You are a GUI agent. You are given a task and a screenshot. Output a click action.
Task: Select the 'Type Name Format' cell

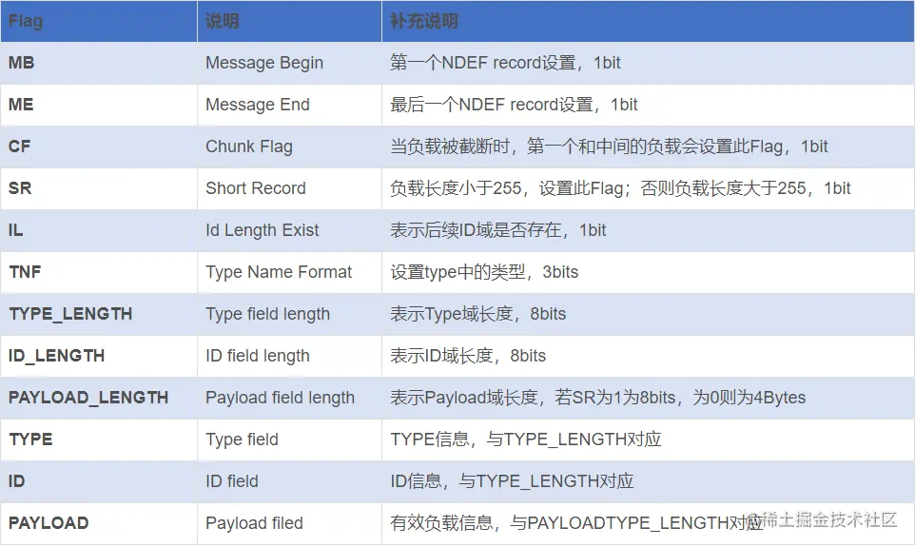click(x=289, y=273)
